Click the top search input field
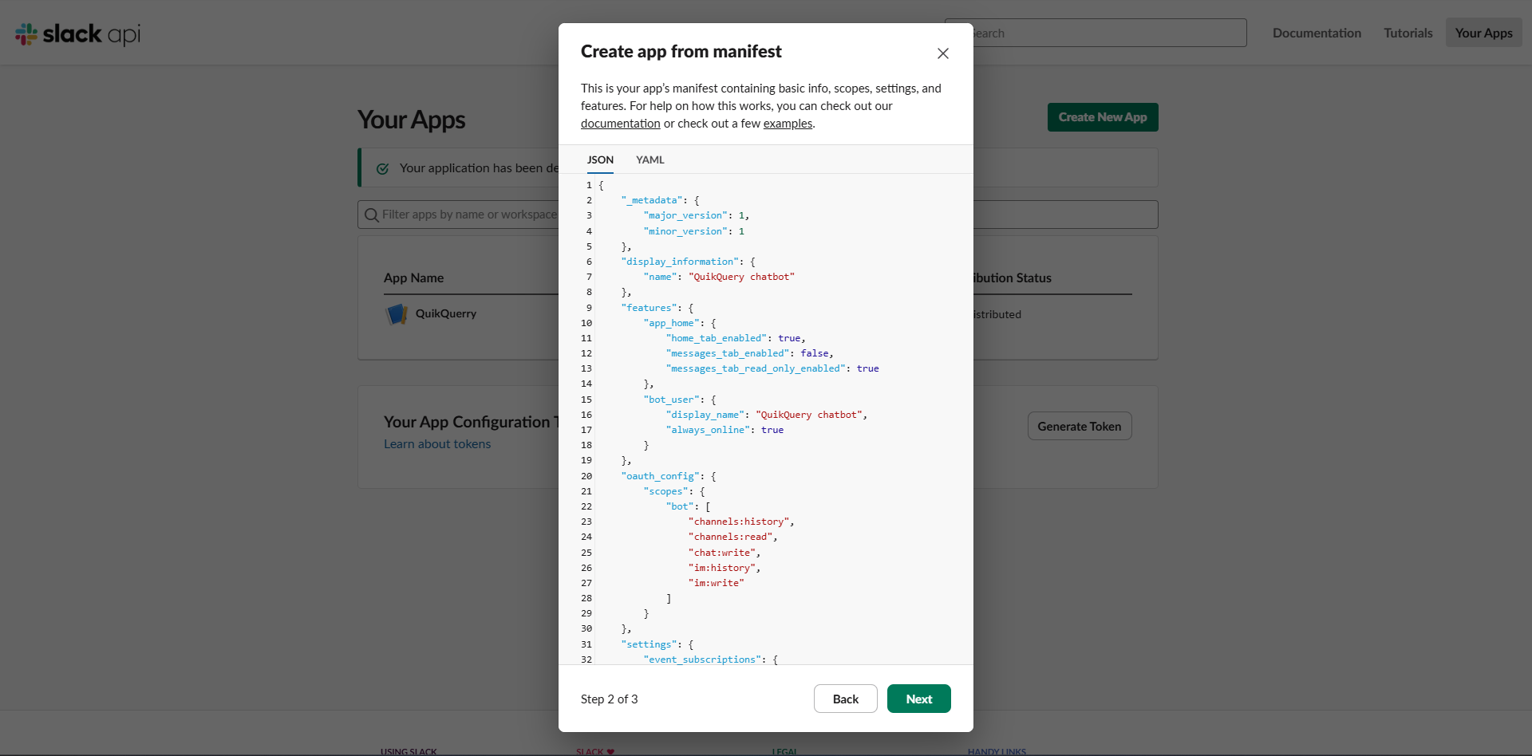The image size is (1532, 756). point(1096,33)
